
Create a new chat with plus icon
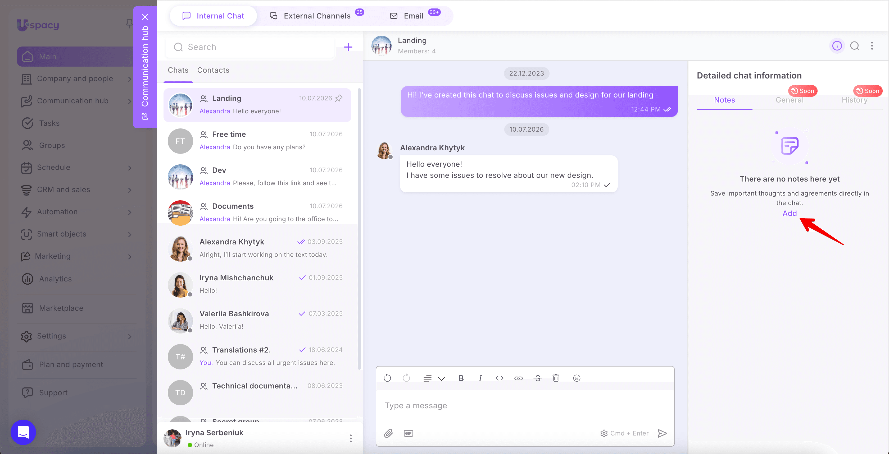[x=348, y=47]
